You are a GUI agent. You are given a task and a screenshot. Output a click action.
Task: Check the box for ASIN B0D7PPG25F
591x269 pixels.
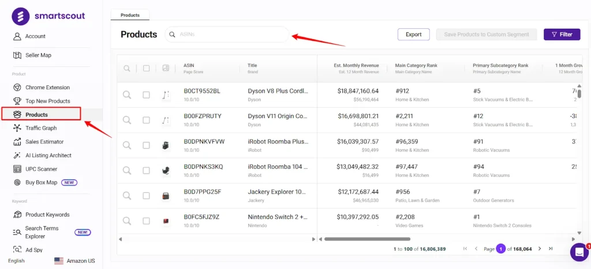pyautogui.click(x=146, y=196)
